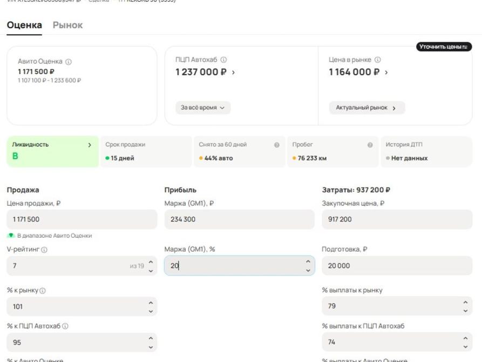
Task: Open info icon next to % к рынку
Action: (43, 291)
